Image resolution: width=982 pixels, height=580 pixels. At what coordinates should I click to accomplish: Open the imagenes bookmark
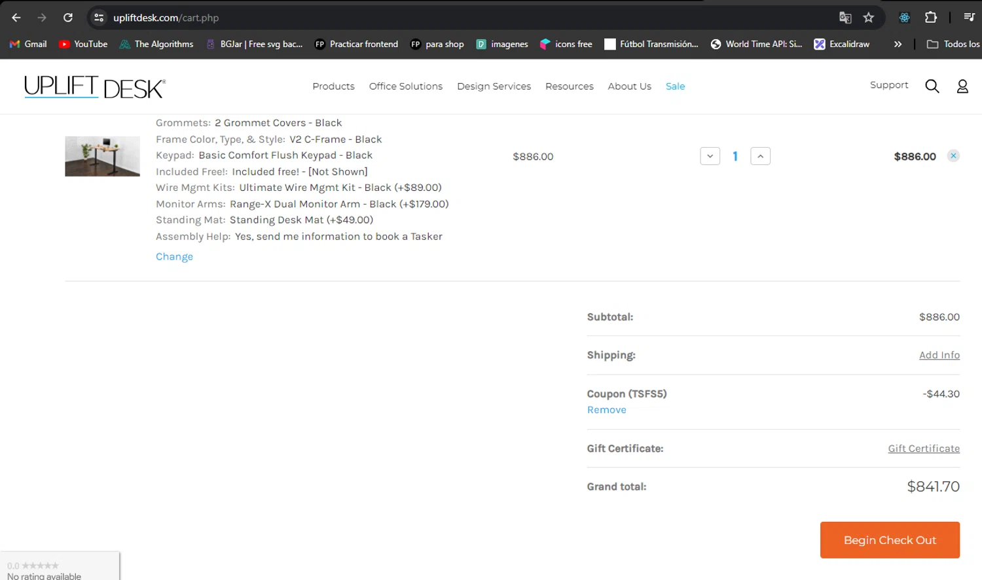coord(502,44)
